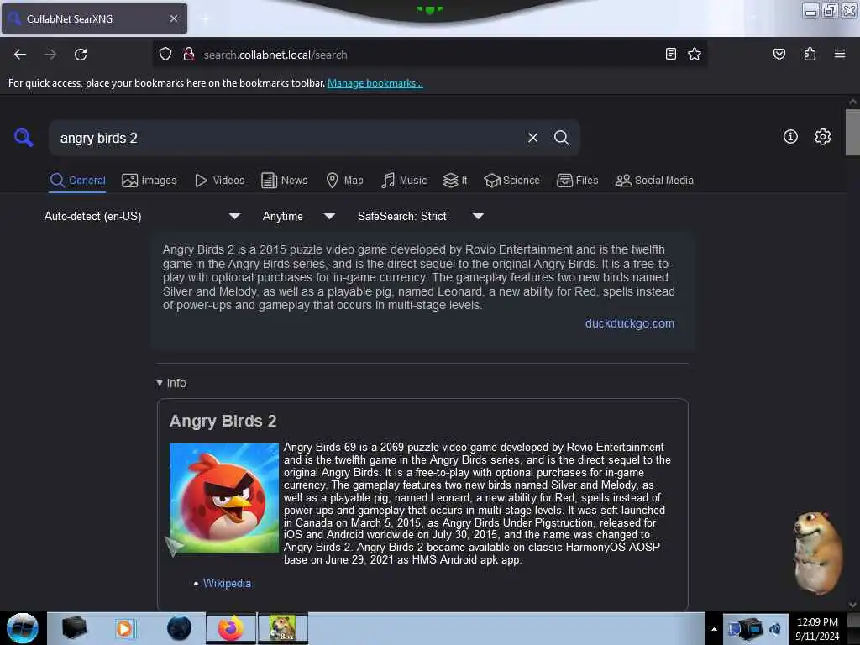Open search preferences gear icon

(822, 137)
